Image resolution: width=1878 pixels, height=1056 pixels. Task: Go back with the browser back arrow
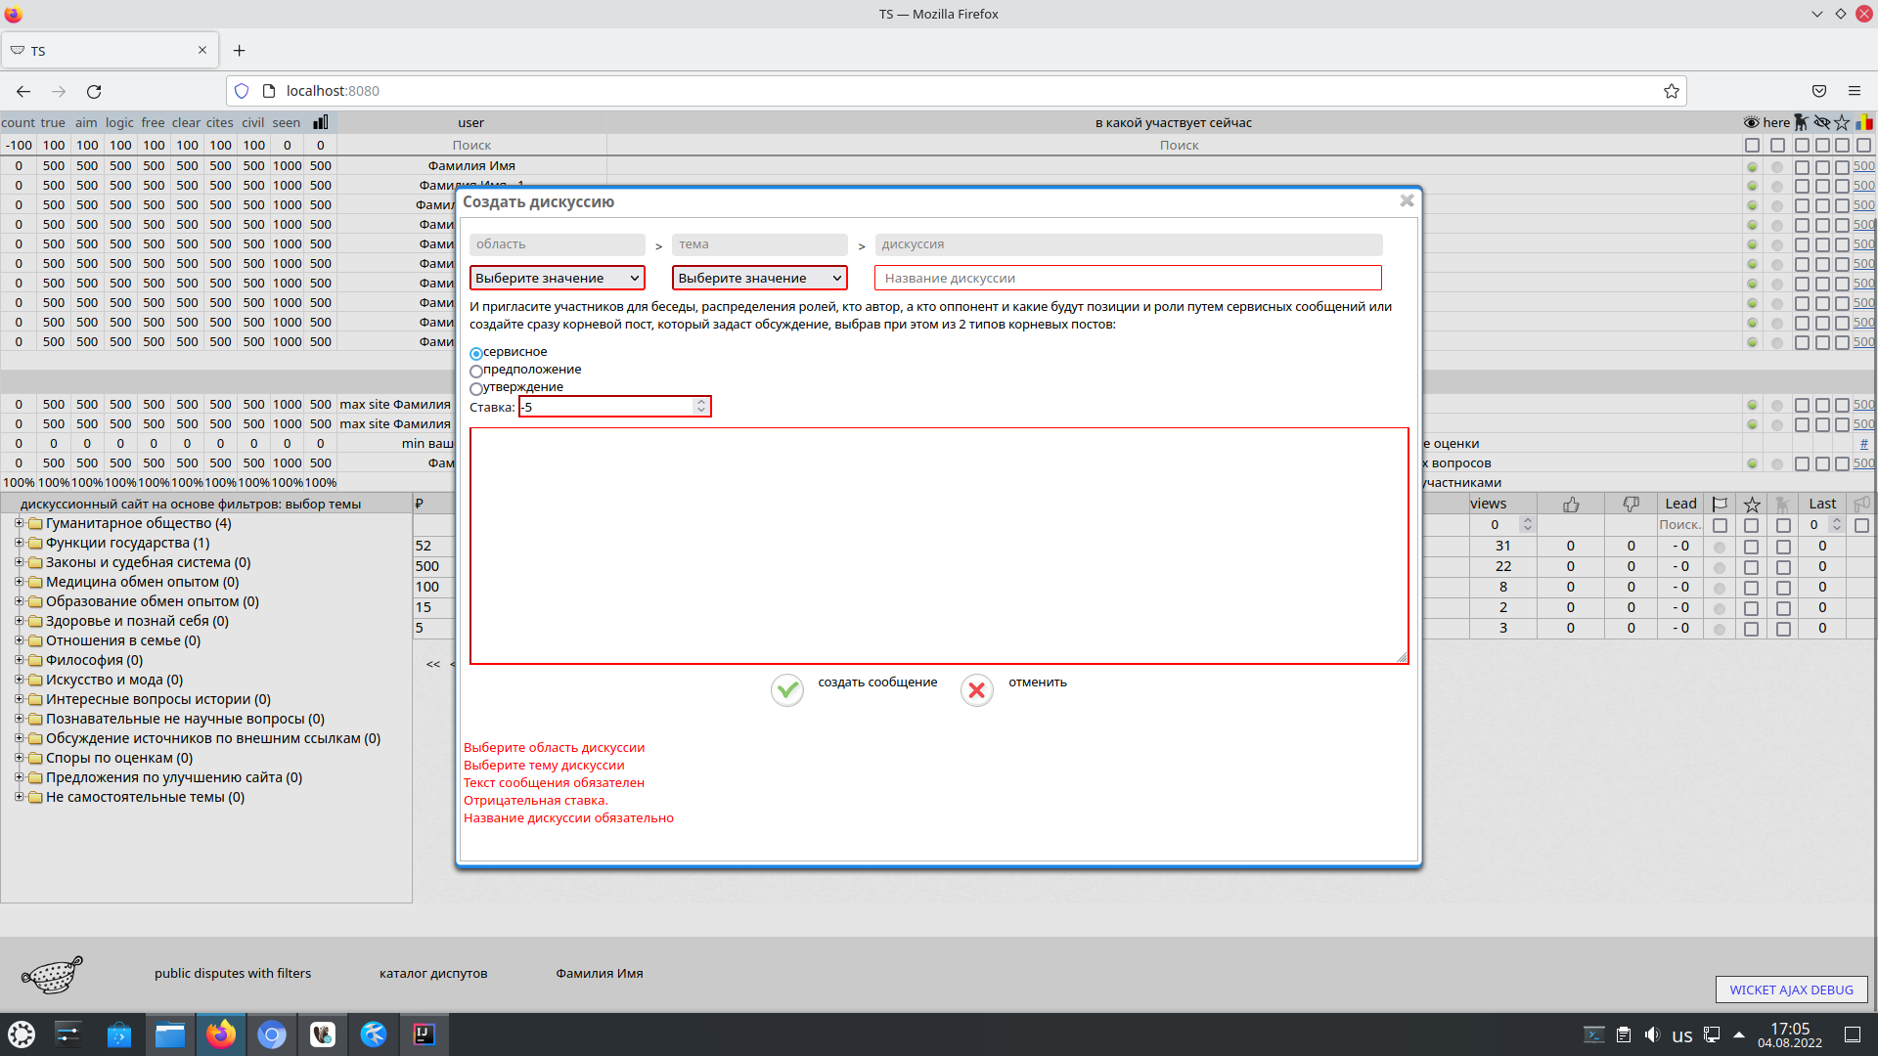23,91
